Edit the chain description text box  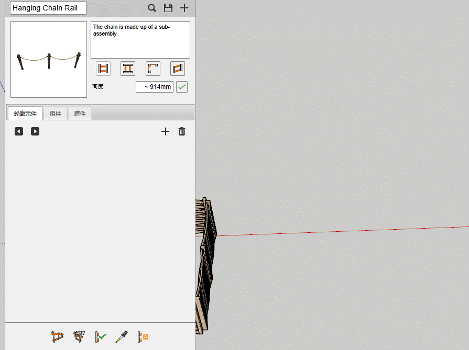pos(140,40)
